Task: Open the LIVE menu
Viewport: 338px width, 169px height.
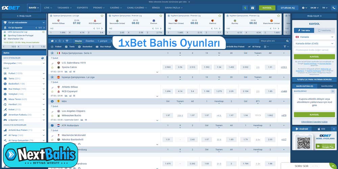Action: pos(48,8)
